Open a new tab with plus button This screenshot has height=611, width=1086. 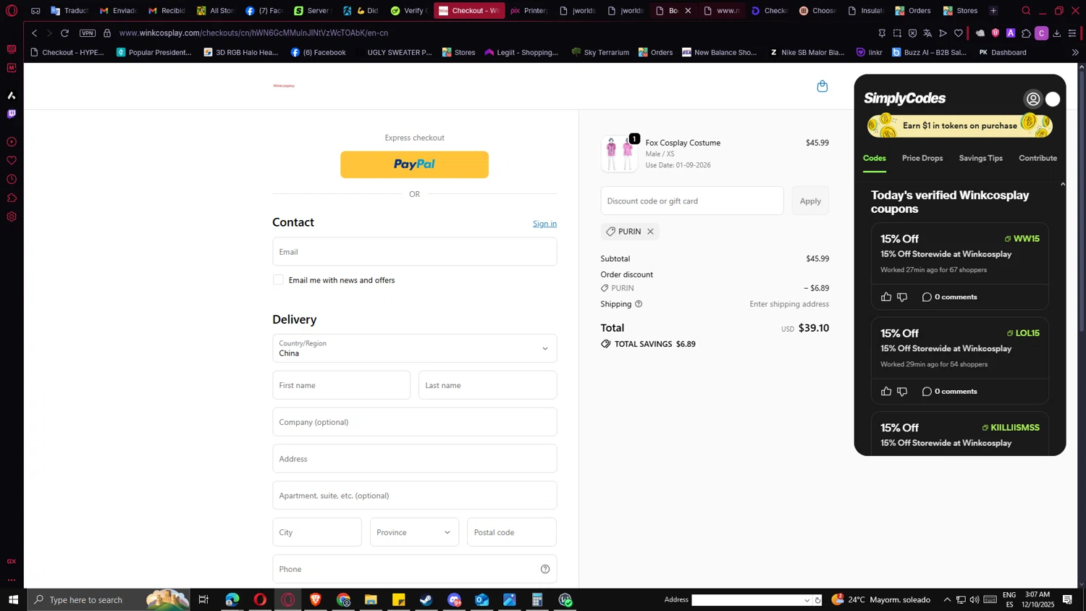(993, 11)
